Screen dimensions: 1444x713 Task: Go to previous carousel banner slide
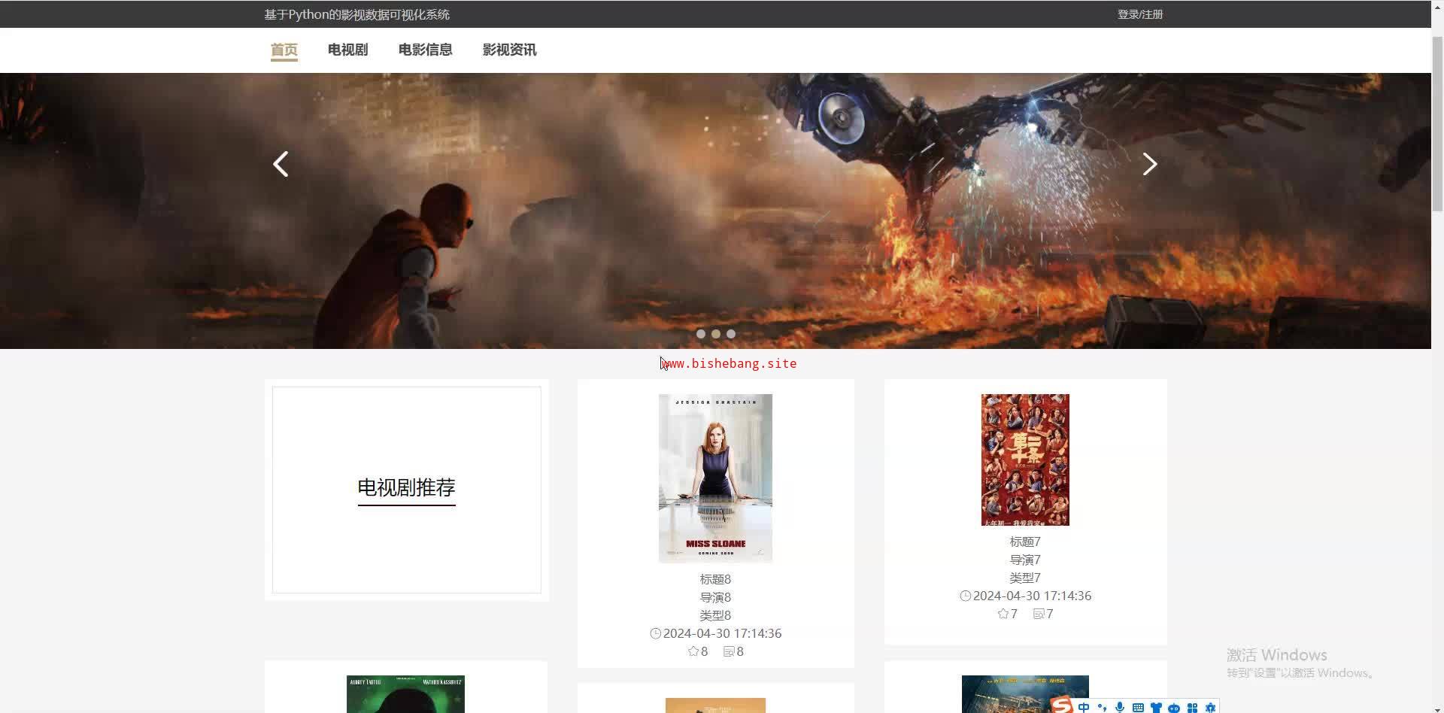[x=281, y=164]
